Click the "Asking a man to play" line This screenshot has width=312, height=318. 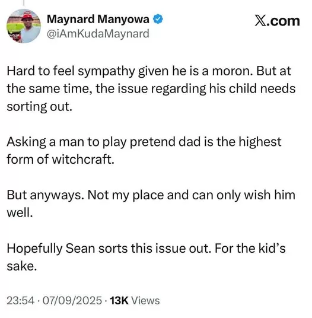(66, 142)
